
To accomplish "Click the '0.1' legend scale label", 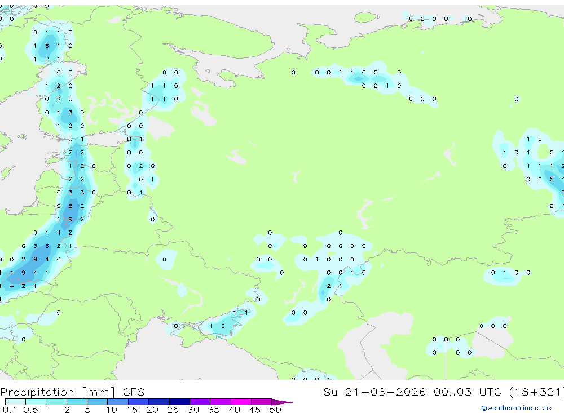I will pyautogui.click(x=10, y=410).
